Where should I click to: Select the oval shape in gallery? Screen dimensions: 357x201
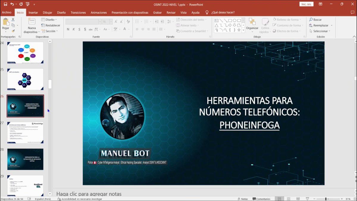[234, 21]
